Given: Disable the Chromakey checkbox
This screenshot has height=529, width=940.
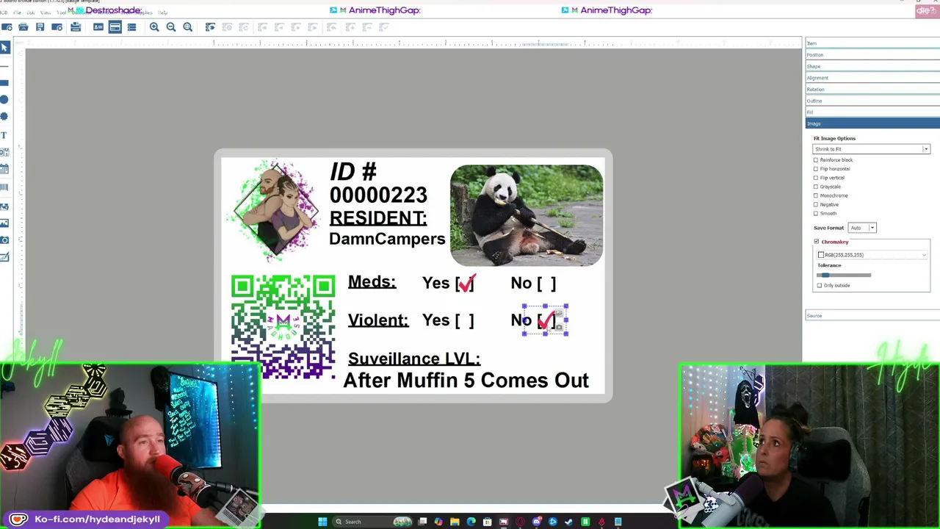Looking at the screenshot, I should pyautogui.click(x=817, y=242).
